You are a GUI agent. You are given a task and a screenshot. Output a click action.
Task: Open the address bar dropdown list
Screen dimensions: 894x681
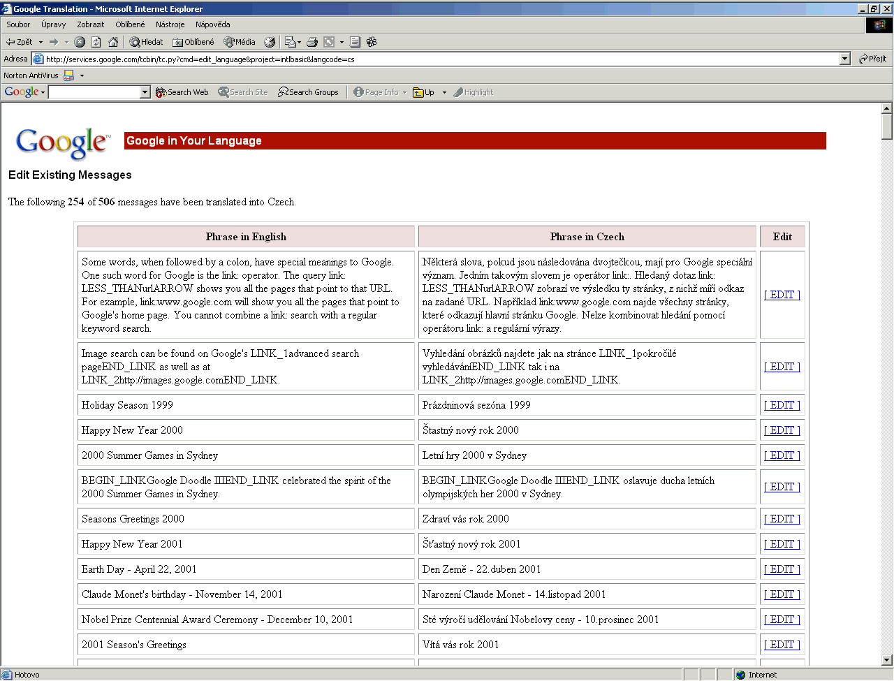pyautogui.click(x=844, y=59)
